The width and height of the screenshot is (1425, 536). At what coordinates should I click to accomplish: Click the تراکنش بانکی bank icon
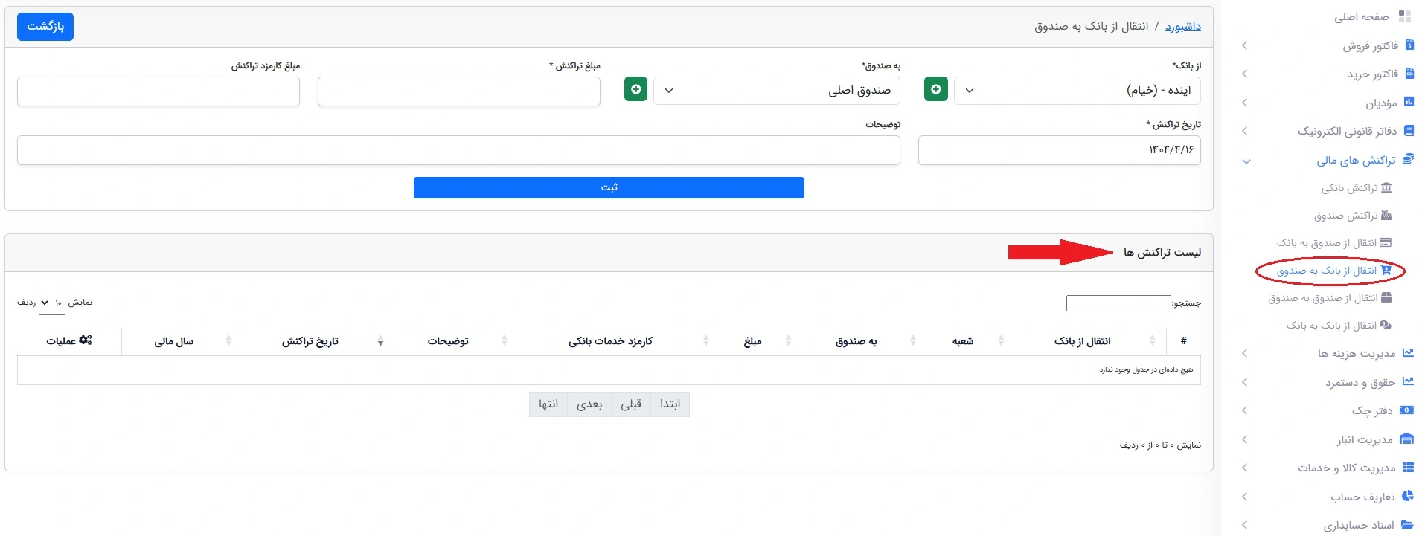[x=1386, y=188]
